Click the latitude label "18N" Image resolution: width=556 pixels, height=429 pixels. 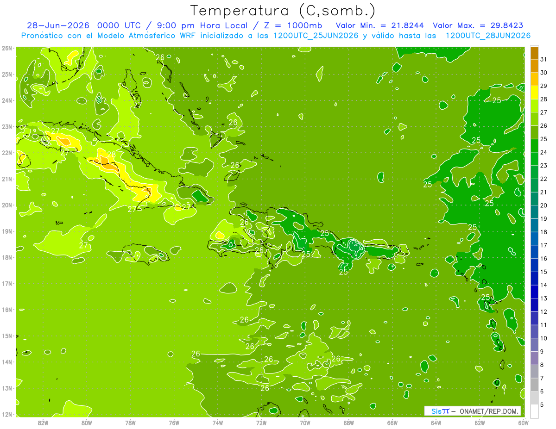click(7, 257)
